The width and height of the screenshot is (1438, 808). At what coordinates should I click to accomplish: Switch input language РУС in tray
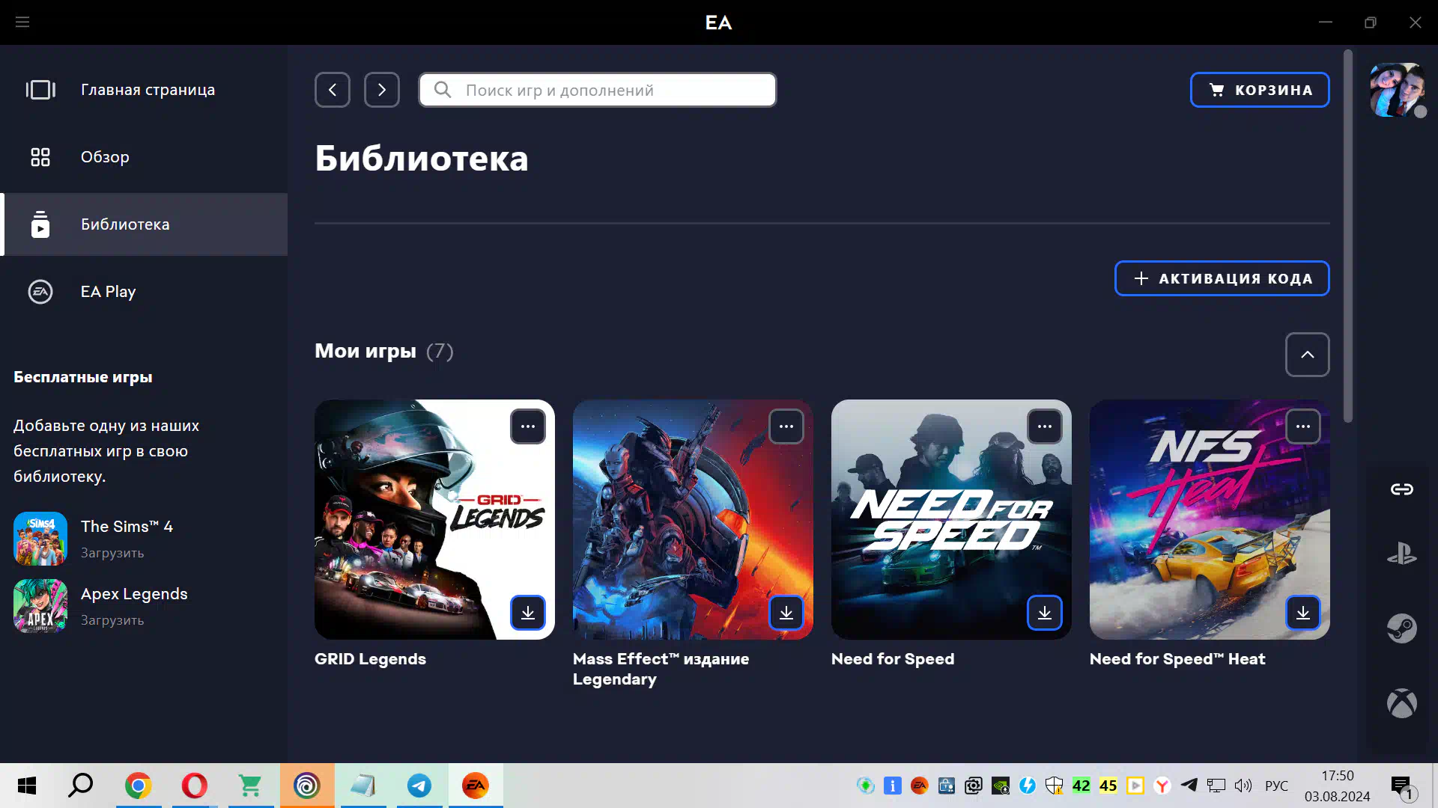(x=1277, y=786)
